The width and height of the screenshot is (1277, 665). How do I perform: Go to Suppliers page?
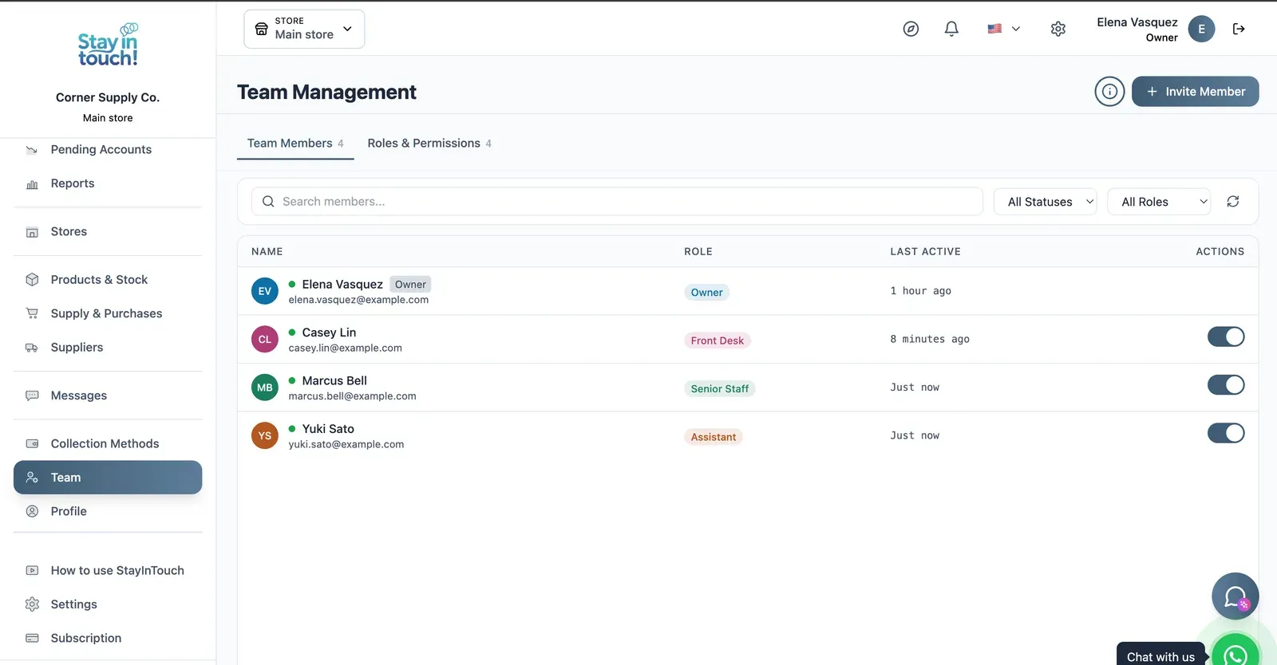pyautogui.click(x=108, y=348)
